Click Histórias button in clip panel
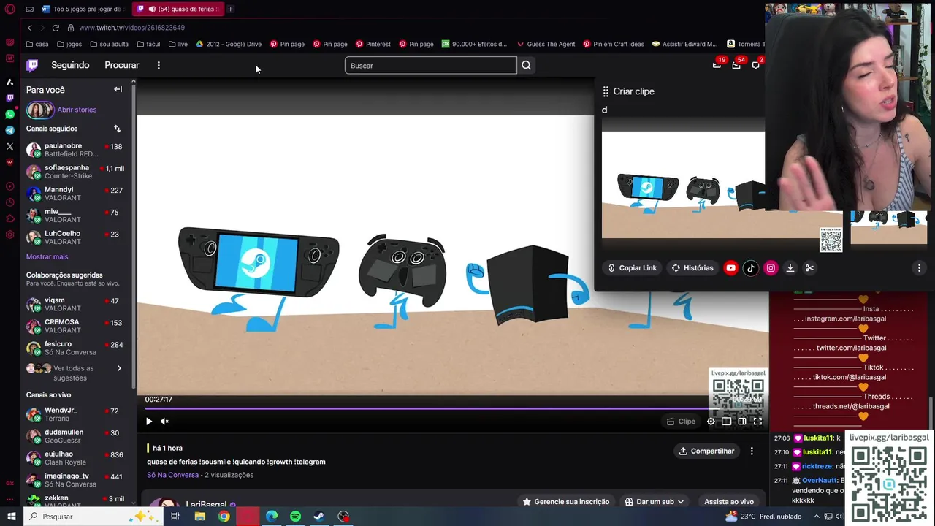Image resolution: width=935 pixels, height=526 pixels. tap(692, 268)
